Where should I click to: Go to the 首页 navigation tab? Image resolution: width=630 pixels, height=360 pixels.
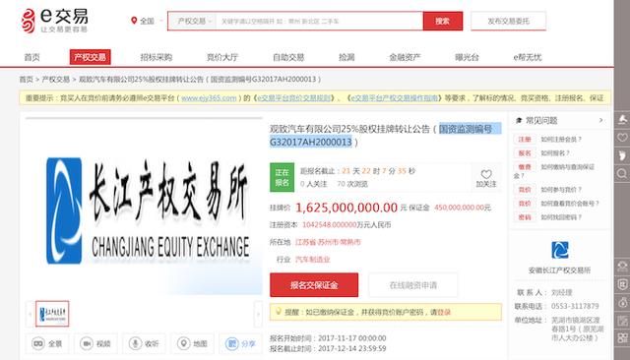[x=32, y=57]
